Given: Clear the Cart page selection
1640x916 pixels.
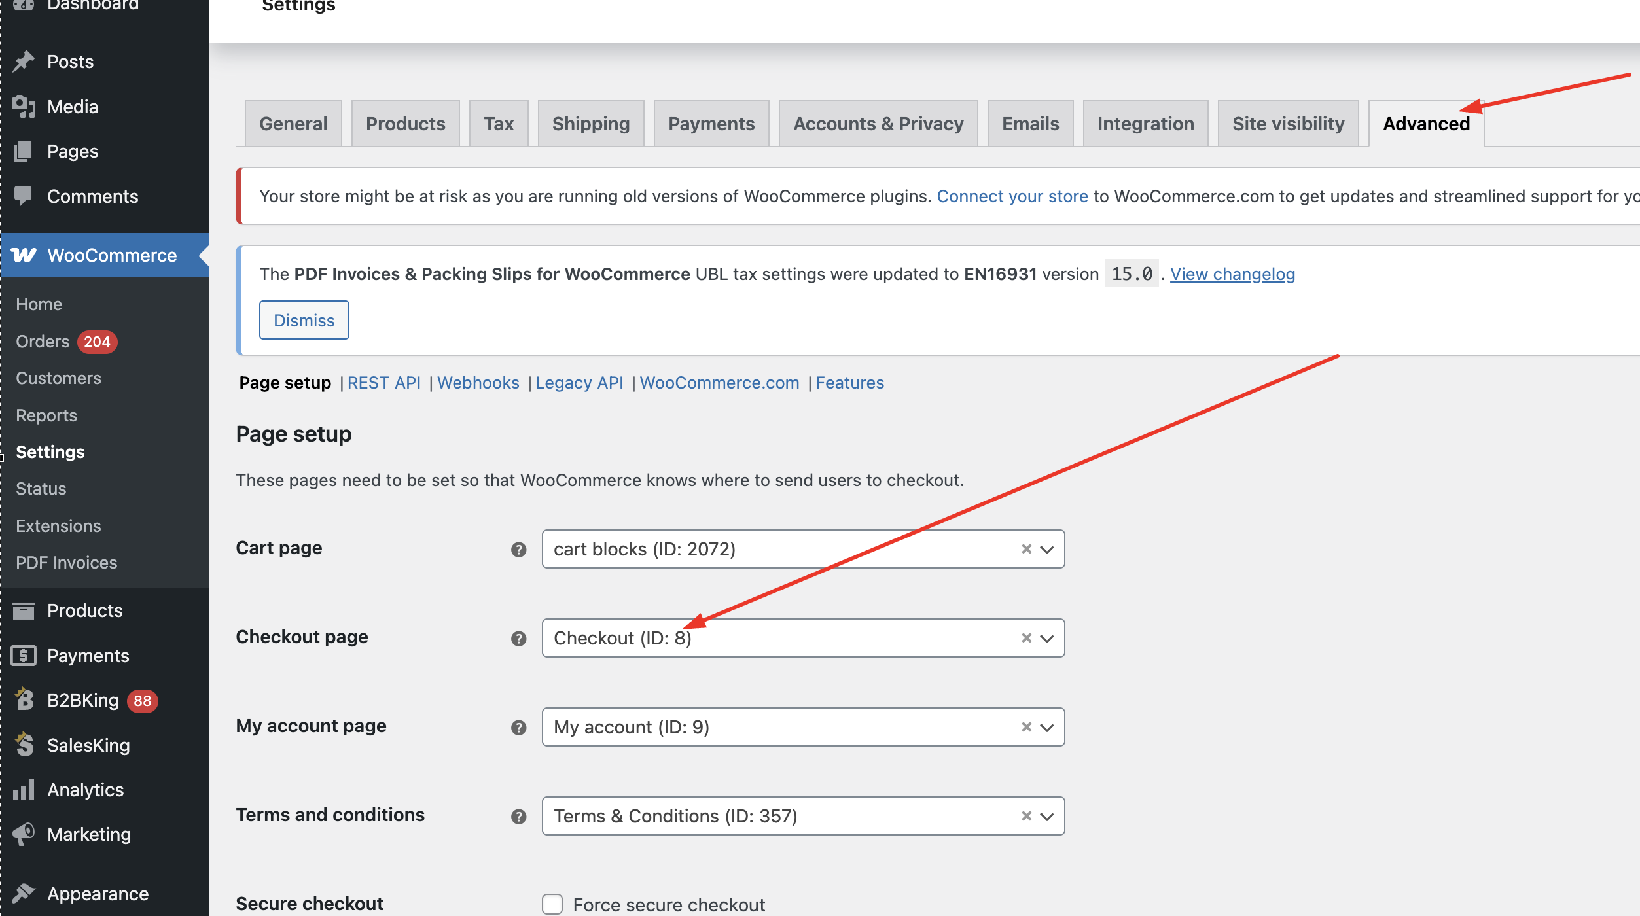Looking at the screenshot, I should point(1026,549).
